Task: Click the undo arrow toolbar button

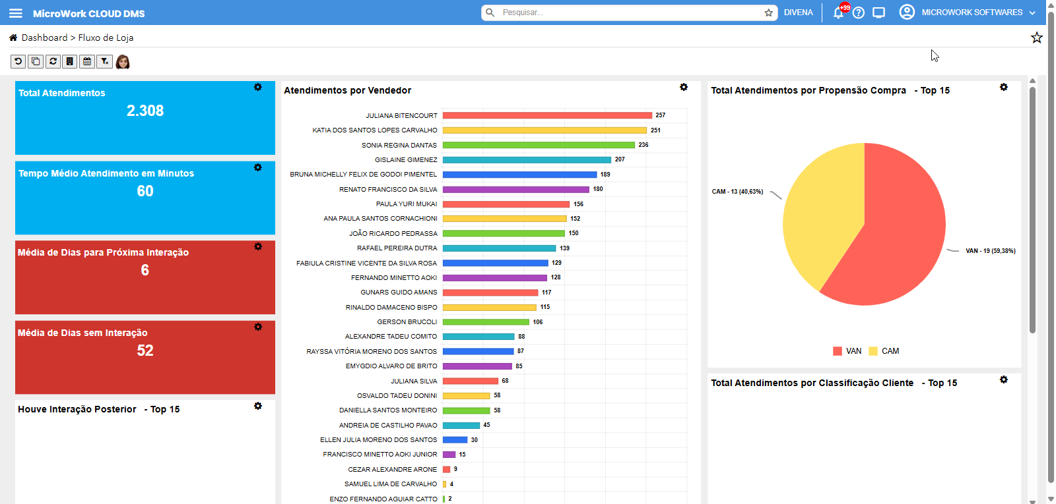Action: point(18,61)
